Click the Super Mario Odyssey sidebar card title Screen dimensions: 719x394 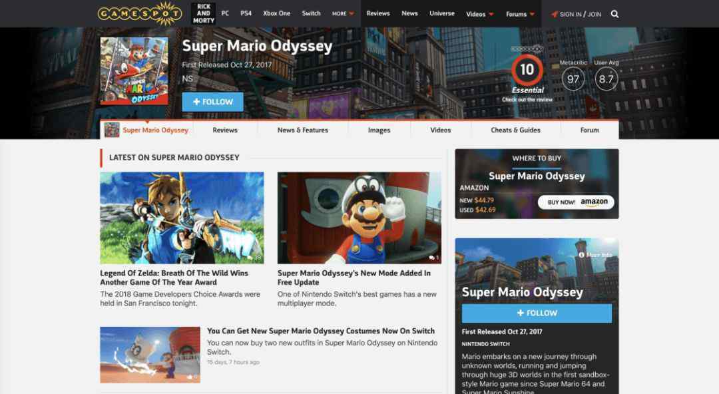[523, 292]
